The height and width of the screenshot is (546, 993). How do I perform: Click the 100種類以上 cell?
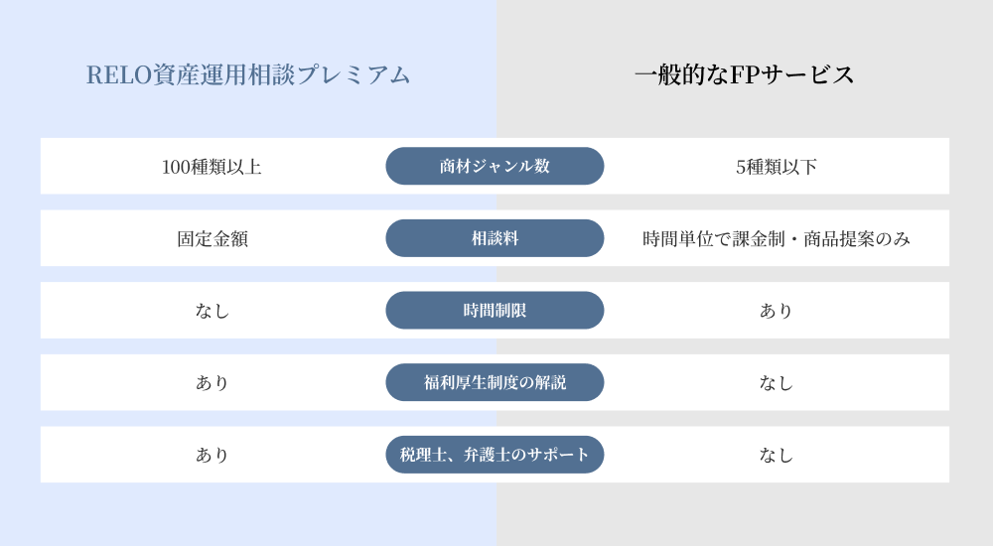tap(212, 167)
